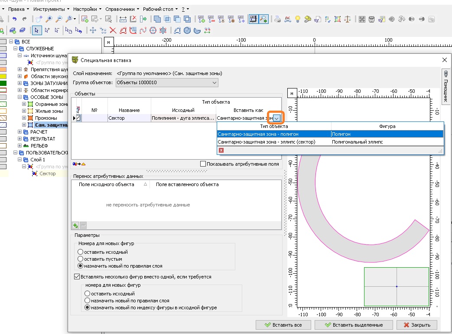Click the green plus add field icon
The height and width of the screenshot is (334, 452).
(x=75, y=225)
